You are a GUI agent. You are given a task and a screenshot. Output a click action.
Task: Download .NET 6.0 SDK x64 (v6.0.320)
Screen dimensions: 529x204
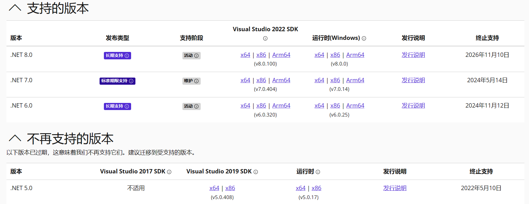point(245,105)
